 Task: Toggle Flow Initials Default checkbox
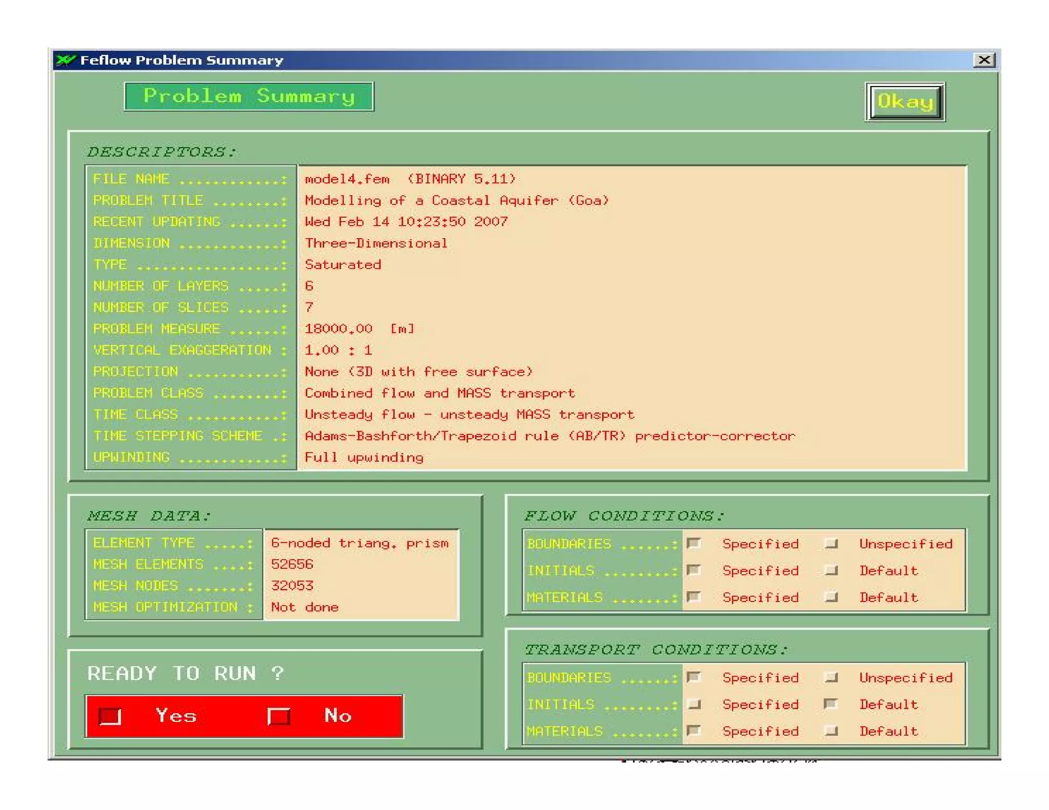[831, 570]
